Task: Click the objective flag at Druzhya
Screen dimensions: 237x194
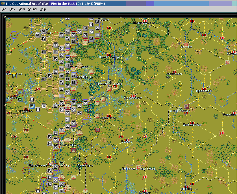Action: tap(85, 164)
